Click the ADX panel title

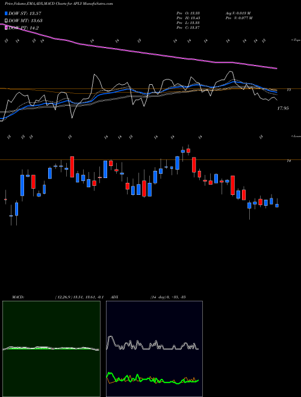[114, 297]
